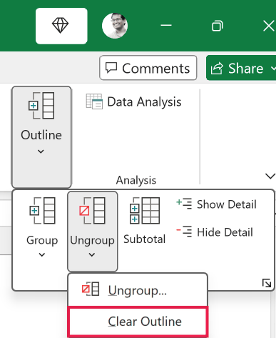This screenshot has height=338, width=276.
Task: Click Show Detail
Action: (x=216, y=204)
